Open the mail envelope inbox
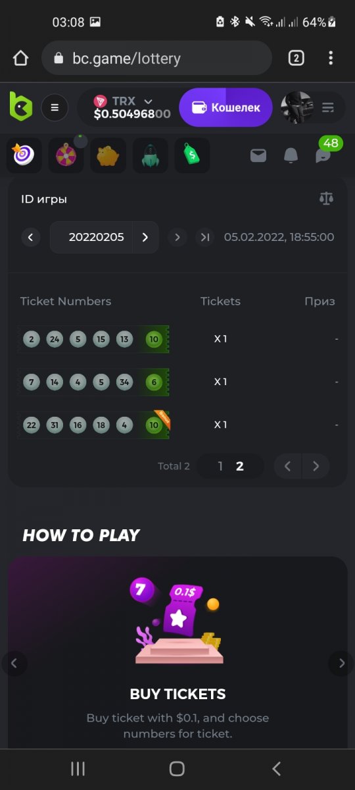355x790 pixels. (x=258, y=155)
